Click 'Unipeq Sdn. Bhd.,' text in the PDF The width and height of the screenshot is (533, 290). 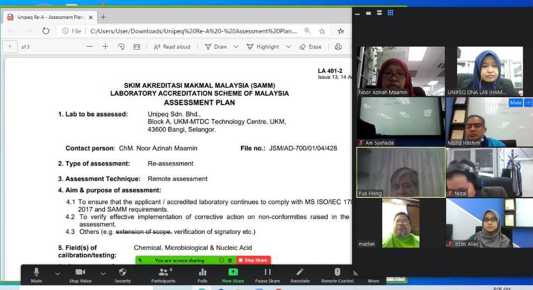[174, 114]
